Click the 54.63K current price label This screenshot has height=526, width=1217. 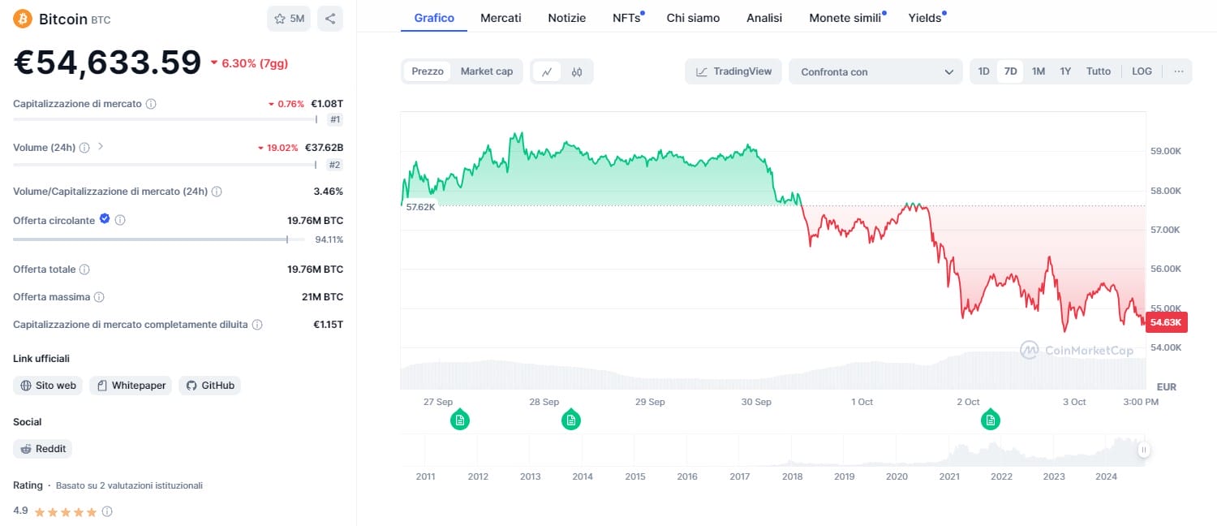point(1166,322)
